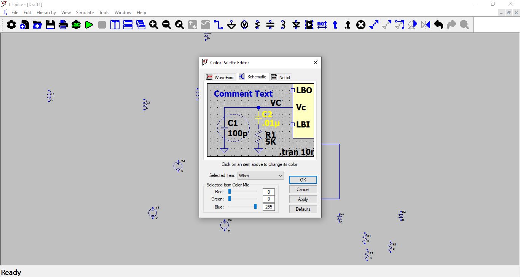
Task: Select the Schematic tab
Action: [253, 77]
